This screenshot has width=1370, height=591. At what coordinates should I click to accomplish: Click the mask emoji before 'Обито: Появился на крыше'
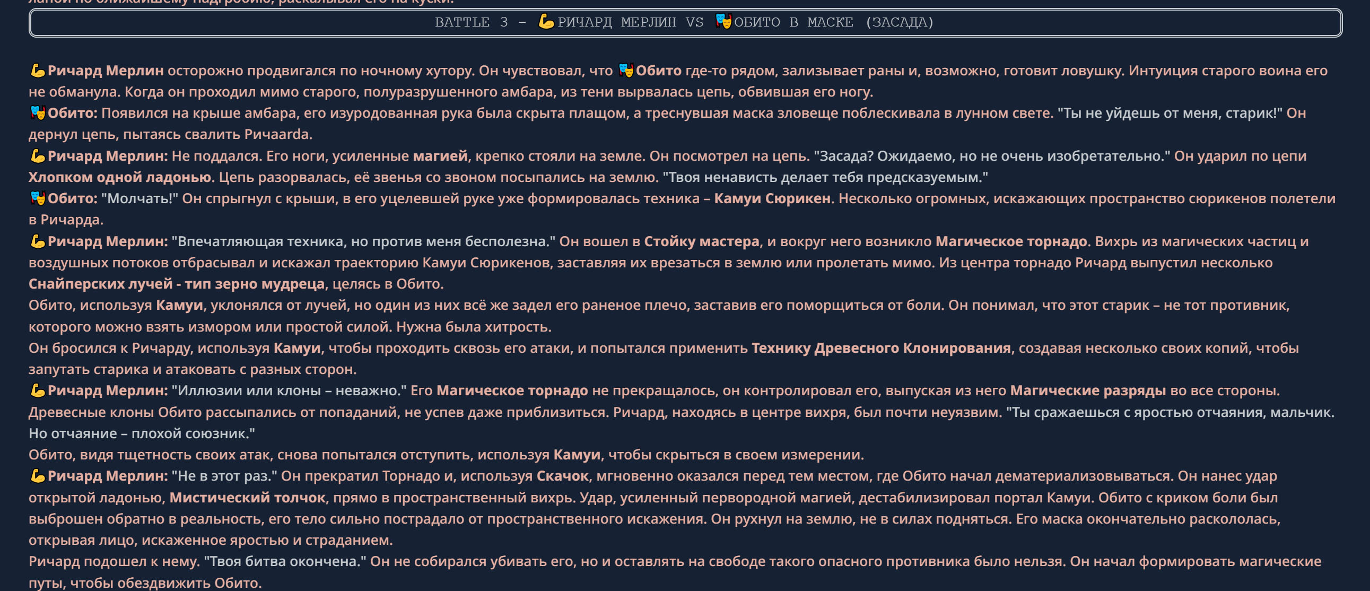tap(37, 113)
